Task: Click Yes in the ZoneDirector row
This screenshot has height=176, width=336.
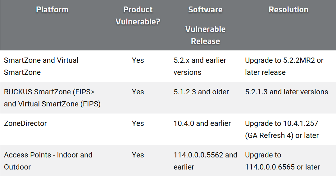Action: tap(138, 123)
